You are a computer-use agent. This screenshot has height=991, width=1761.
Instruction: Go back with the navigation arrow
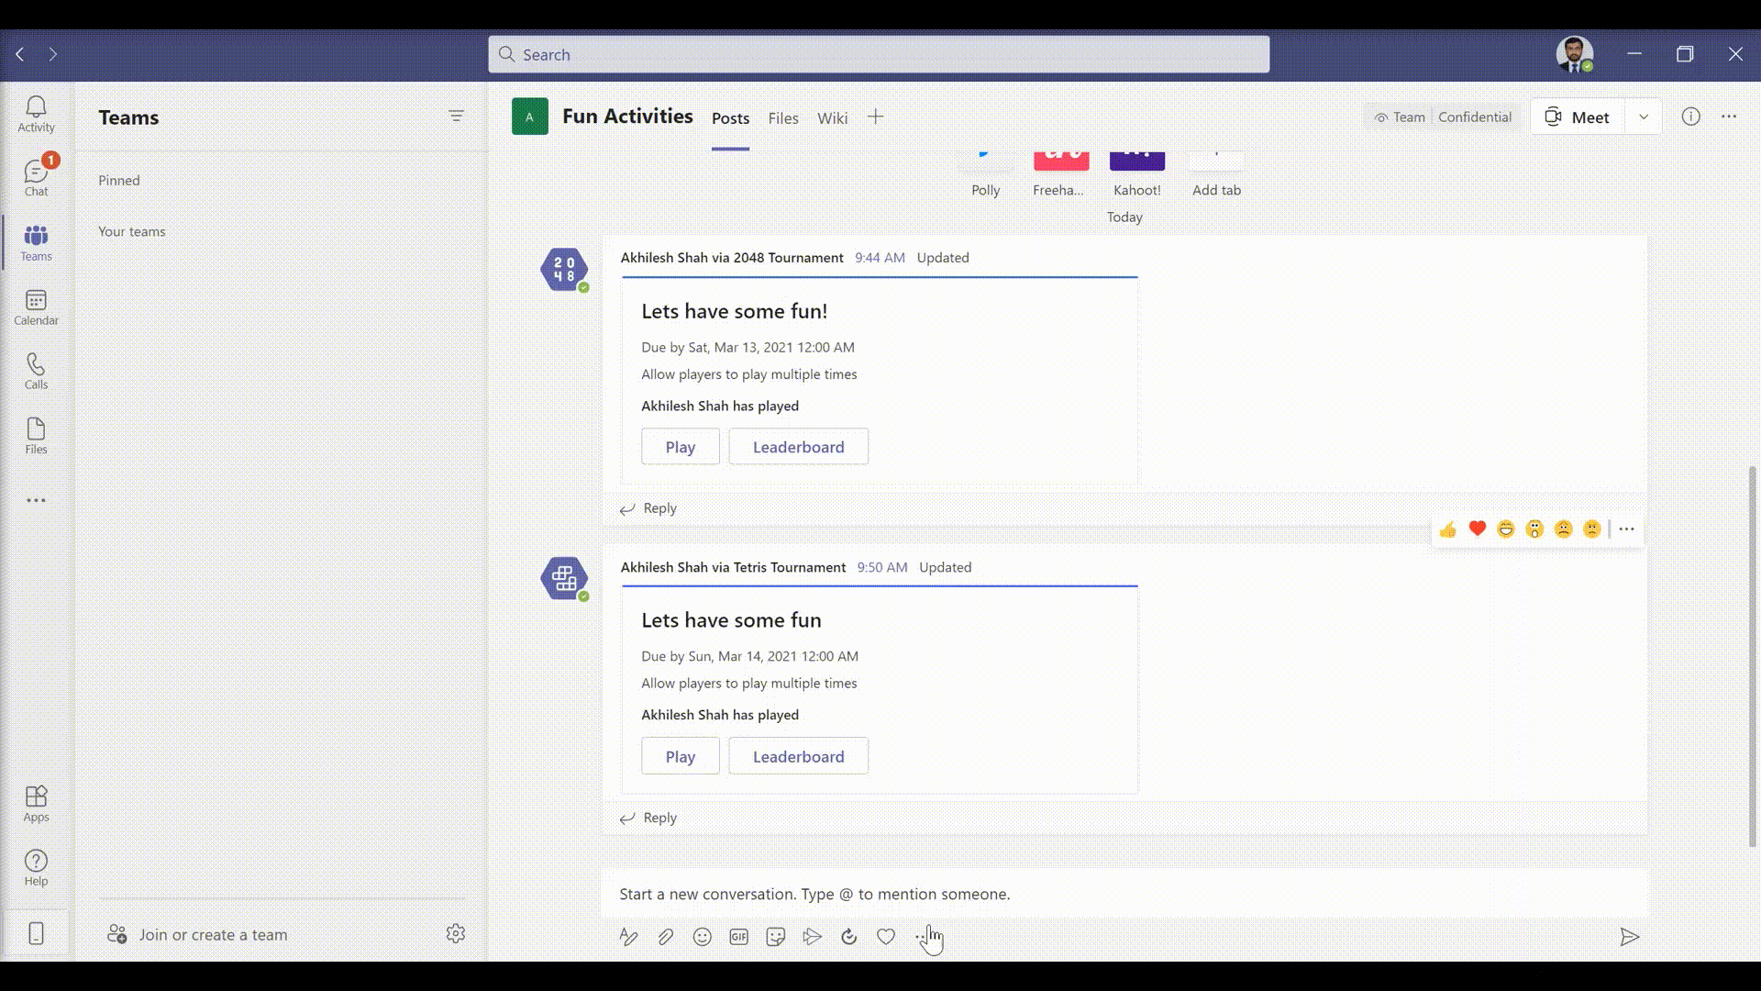click(20, 54)
